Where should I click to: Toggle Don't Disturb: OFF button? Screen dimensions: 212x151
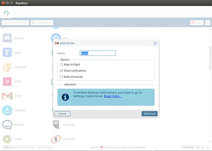coord(15,23)
